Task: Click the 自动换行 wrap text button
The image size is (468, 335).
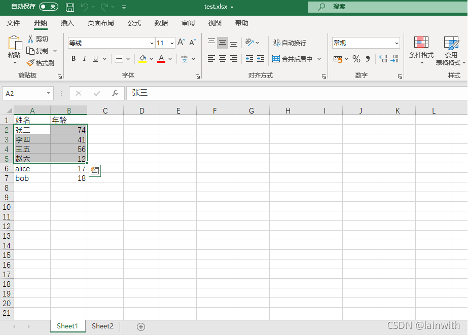Action: 290,43
